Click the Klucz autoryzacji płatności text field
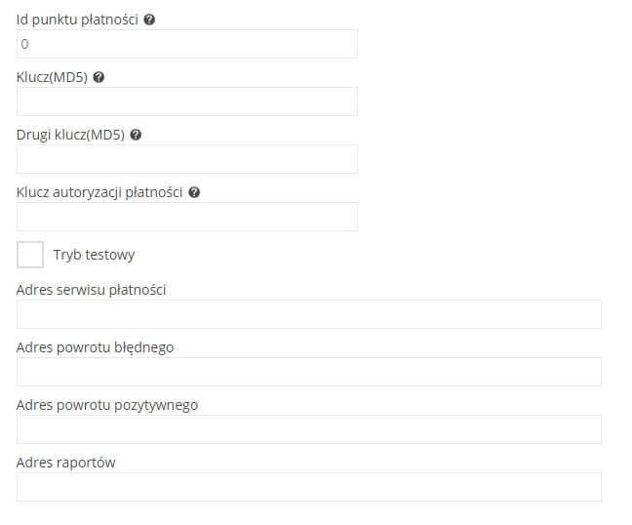 tap(187, 217)
